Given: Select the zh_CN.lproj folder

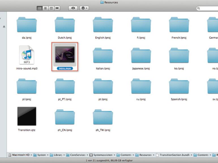Looking at the screenshot, I should 65,117.
